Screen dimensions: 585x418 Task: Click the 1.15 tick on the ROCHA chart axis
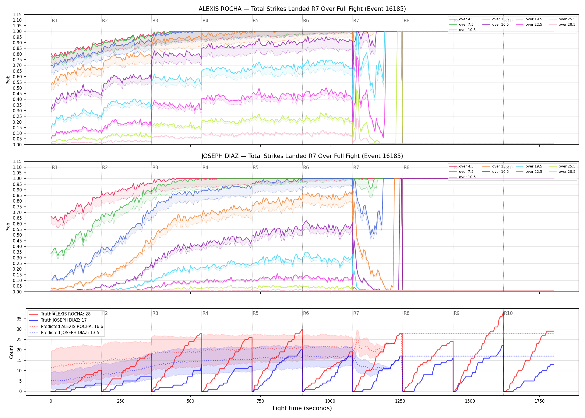pos(17,14)
